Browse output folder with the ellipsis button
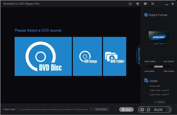Image resolution: width=177 pixels, height=115 pixels. coord(91,109)
